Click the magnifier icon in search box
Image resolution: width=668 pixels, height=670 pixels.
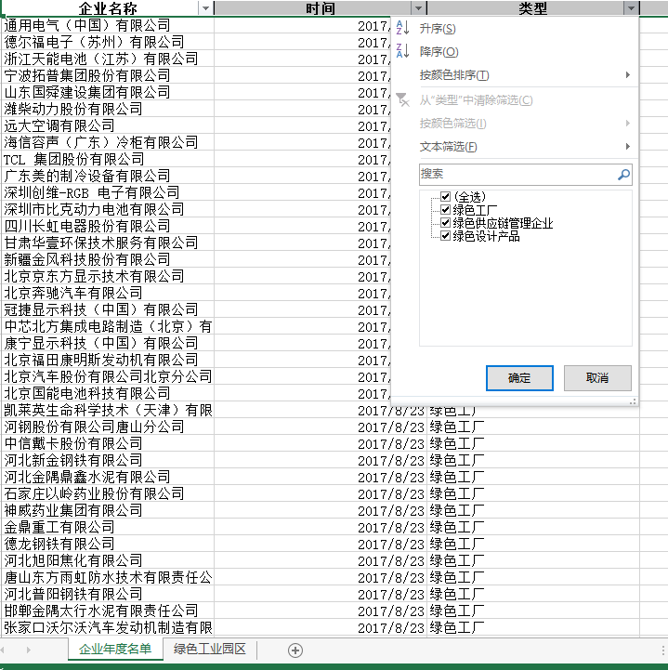coord(623,175)
